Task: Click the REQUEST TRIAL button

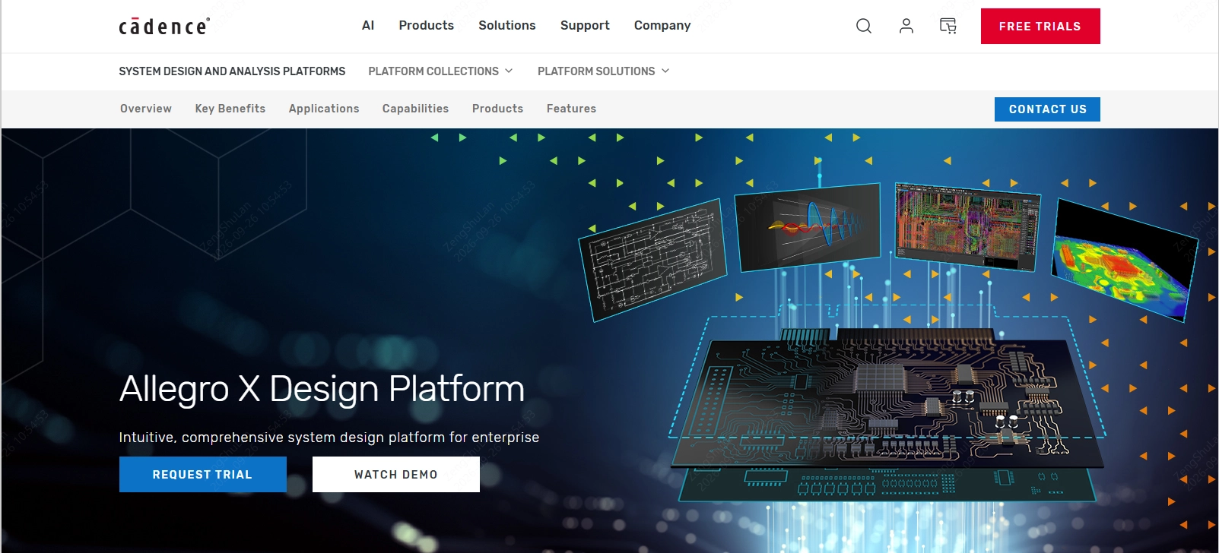Action: (x=203, y=474)
